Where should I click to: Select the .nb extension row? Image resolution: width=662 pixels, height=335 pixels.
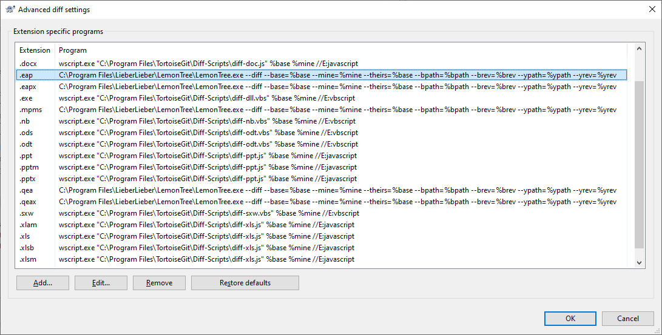(x=25, y=121)
